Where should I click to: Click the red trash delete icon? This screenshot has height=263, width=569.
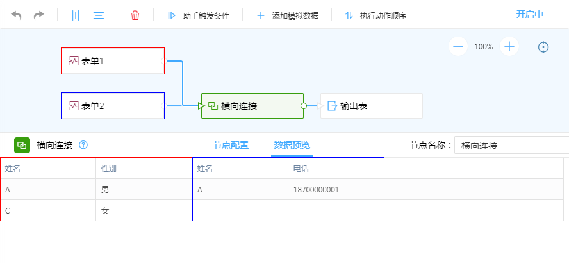pyautogui.click(x=135, y=15)
